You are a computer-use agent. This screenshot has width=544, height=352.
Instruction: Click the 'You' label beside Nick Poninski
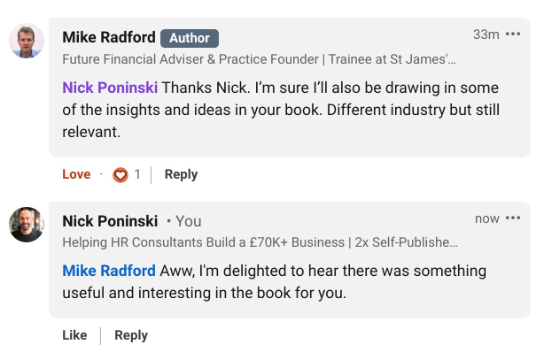tap(188, 221)
